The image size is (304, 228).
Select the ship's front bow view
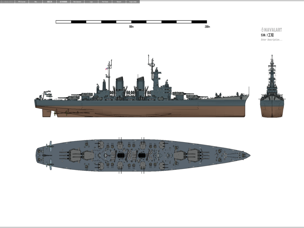[272, 86]
